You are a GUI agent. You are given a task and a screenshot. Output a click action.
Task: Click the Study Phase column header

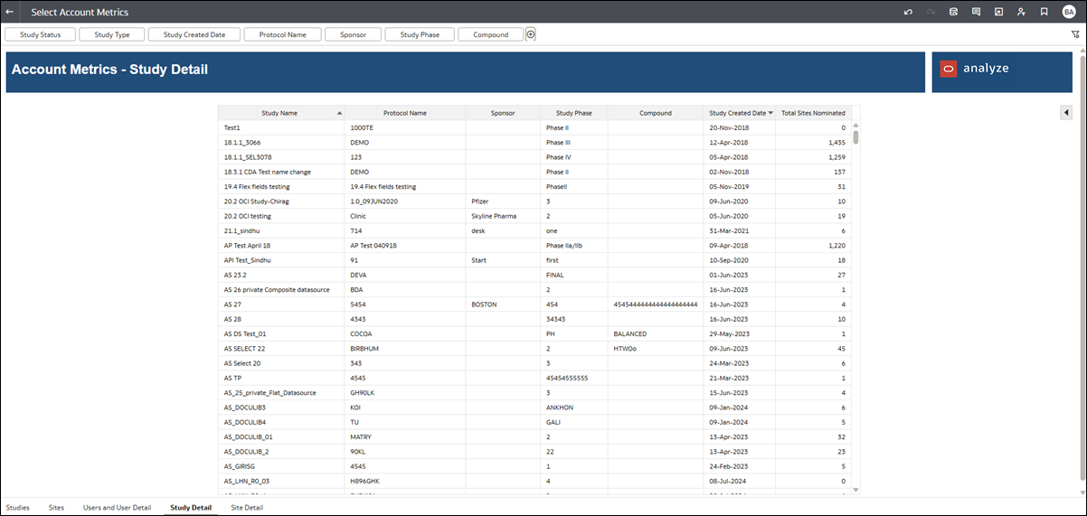click(x=573, y=113)
